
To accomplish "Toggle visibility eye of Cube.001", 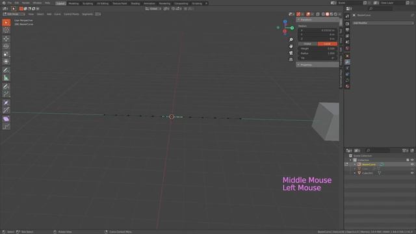I will point(412,173).
